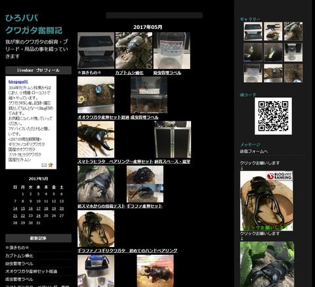The width and height of the screenshot is (315, 287).
Task: Click the オオクワガタ産卵セット経過 thumbnail
Action: coord(96,95)
